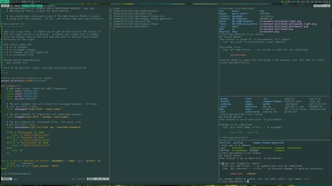Click the 'tmux' directory in dotfiles listing
This screenshot has width=332, height=186.
(234, 32)
